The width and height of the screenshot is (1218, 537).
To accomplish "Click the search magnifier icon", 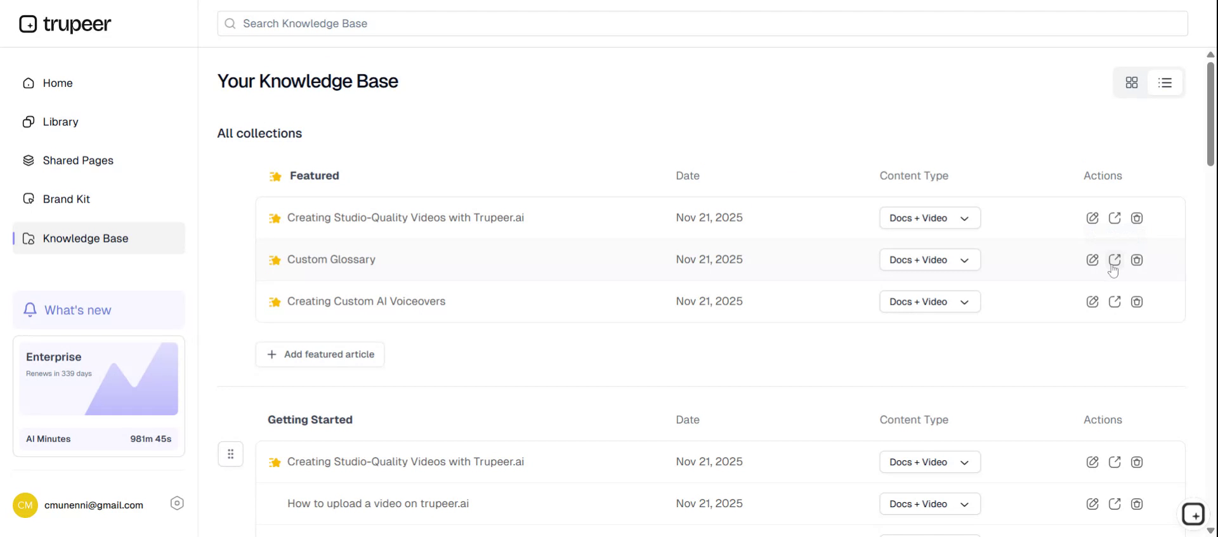I will (x=230, y=23).
